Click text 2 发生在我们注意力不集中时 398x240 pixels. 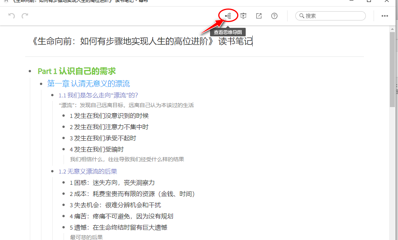click(x=109, y=127)
